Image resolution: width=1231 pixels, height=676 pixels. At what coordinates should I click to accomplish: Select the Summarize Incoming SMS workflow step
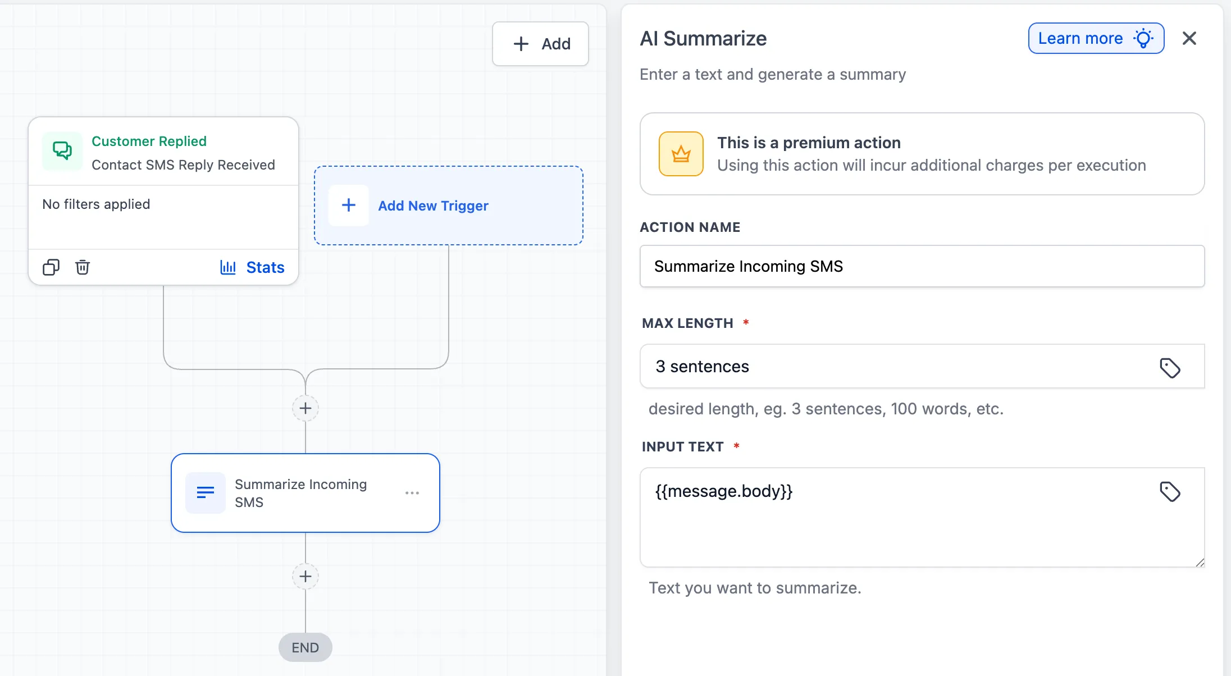305,492
